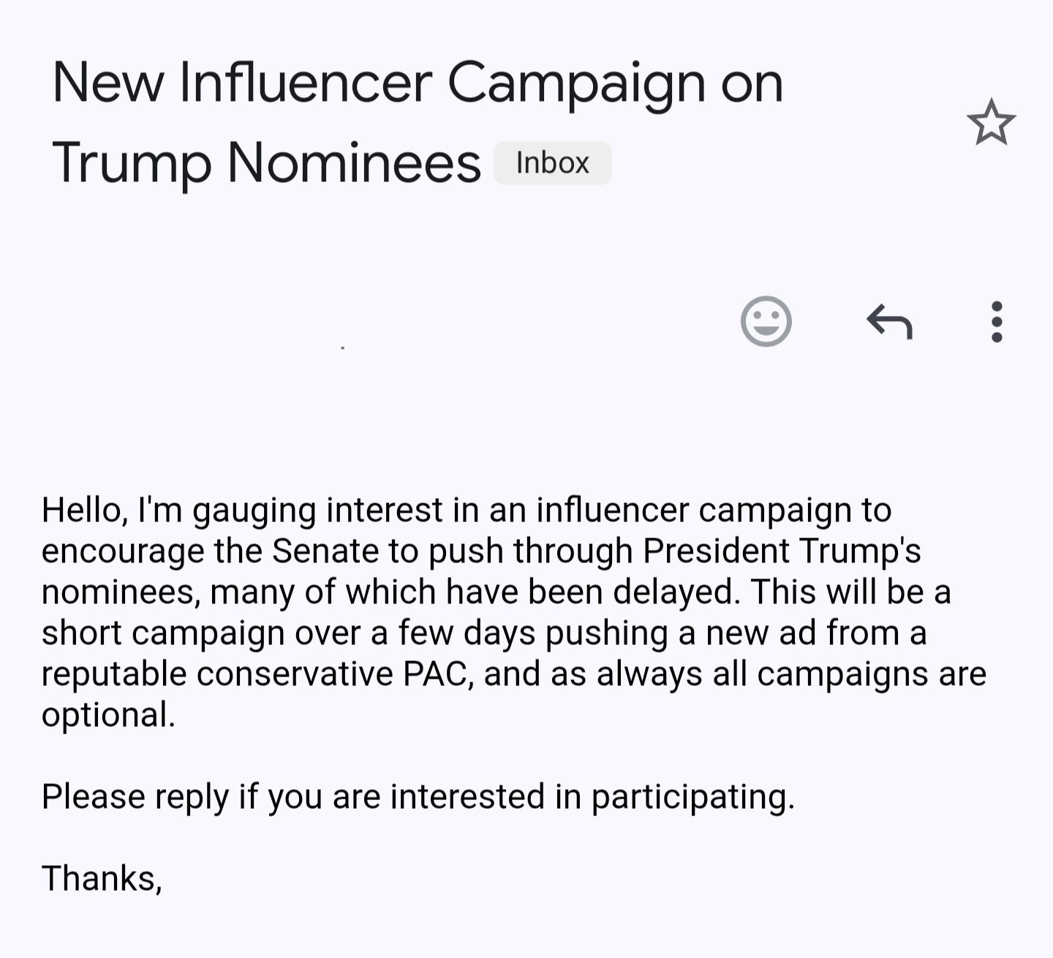
Task: Click the 'Thanks,' sign-off line
Action: [x=102, y=878]
